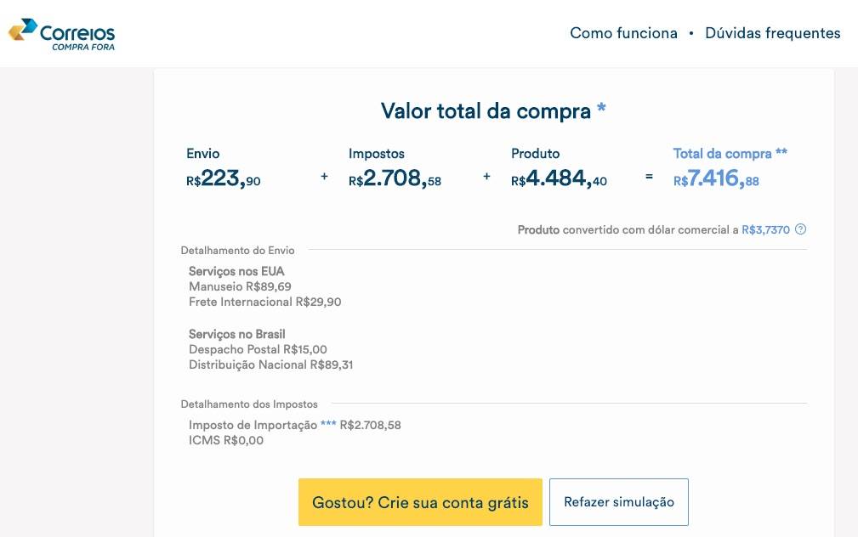The height and width of the screenshot is (537, 858).
Task: Click the Produto amount R$4.484,40
Action: coord(559,179)
